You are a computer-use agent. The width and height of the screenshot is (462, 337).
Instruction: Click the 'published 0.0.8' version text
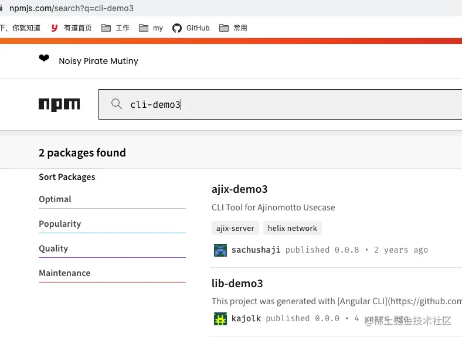pos(322,250)
